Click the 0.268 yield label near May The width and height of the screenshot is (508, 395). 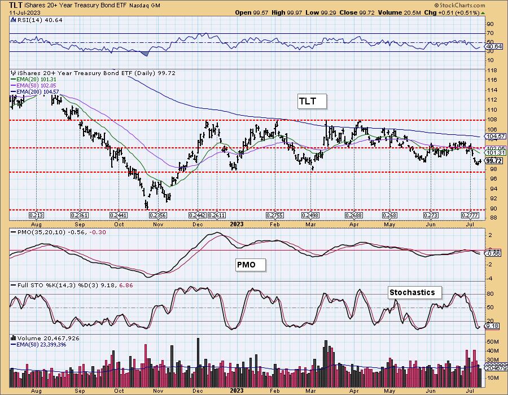point(389,216)
